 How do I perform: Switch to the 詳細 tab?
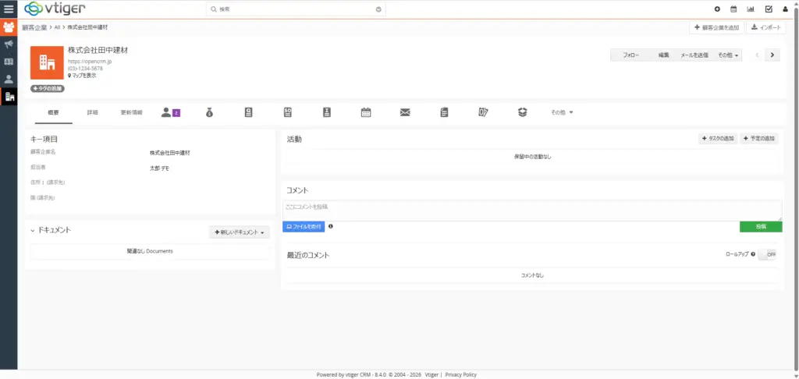click(x=92, y=112)
